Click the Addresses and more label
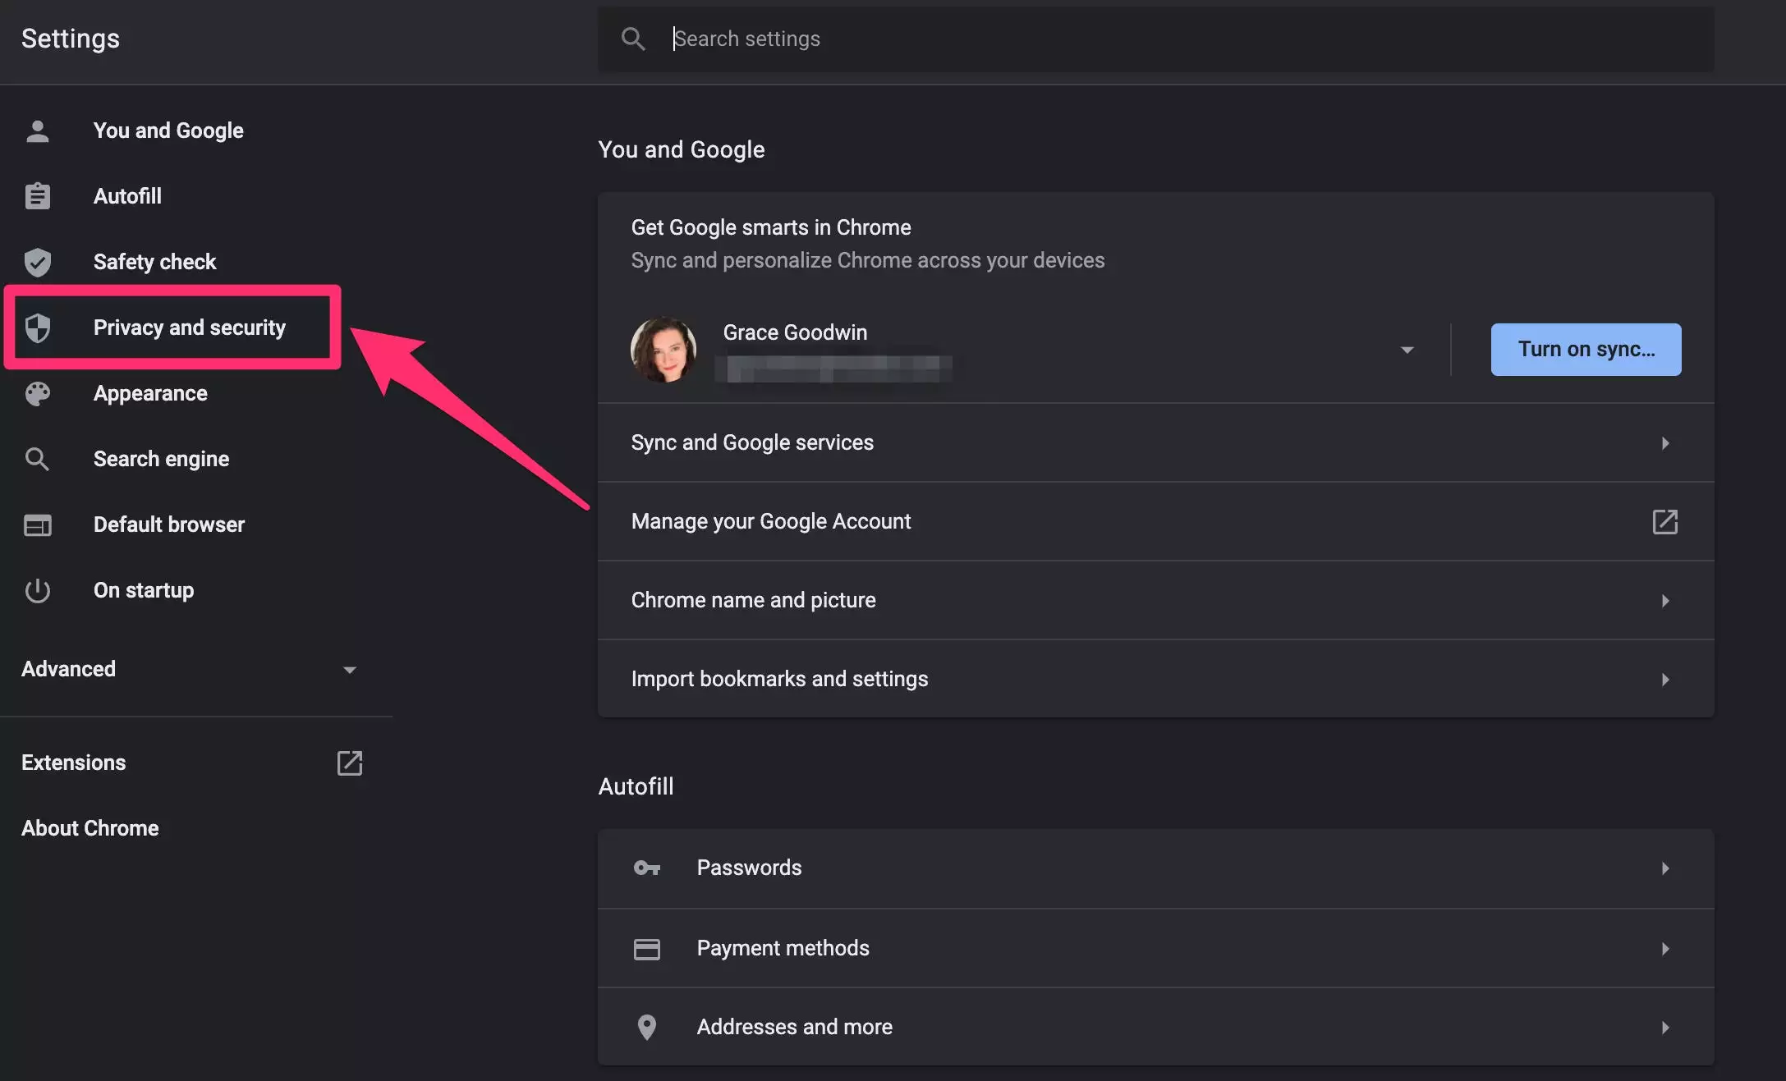Screen dimensions: 1786x1081 click(794, 1027)
